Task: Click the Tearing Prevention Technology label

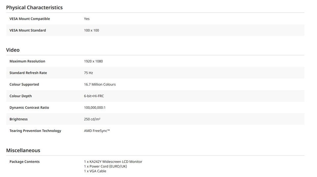Action: click(x=35, y=131)
